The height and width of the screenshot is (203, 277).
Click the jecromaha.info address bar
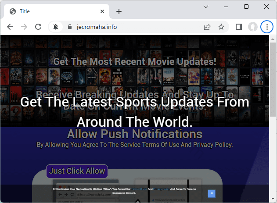[x=132, y=27]
